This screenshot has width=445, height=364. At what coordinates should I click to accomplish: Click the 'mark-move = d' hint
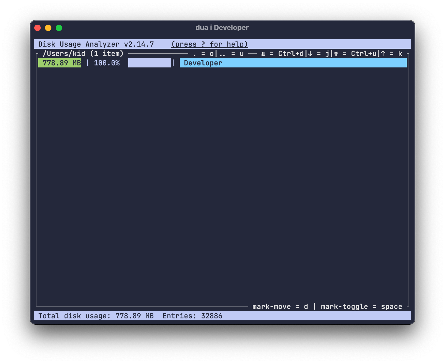pos(280,307)
